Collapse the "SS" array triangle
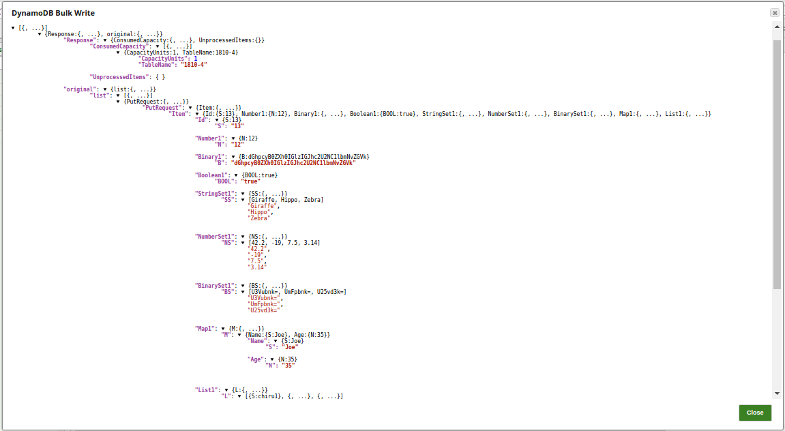Image resolution: width=785 pixels, height=431 pixels. [243, 200]
